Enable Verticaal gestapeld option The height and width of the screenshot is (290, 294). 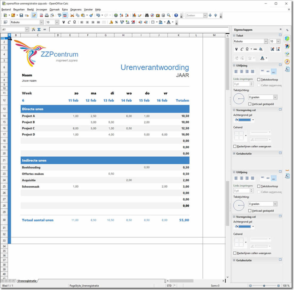point(249,104)
